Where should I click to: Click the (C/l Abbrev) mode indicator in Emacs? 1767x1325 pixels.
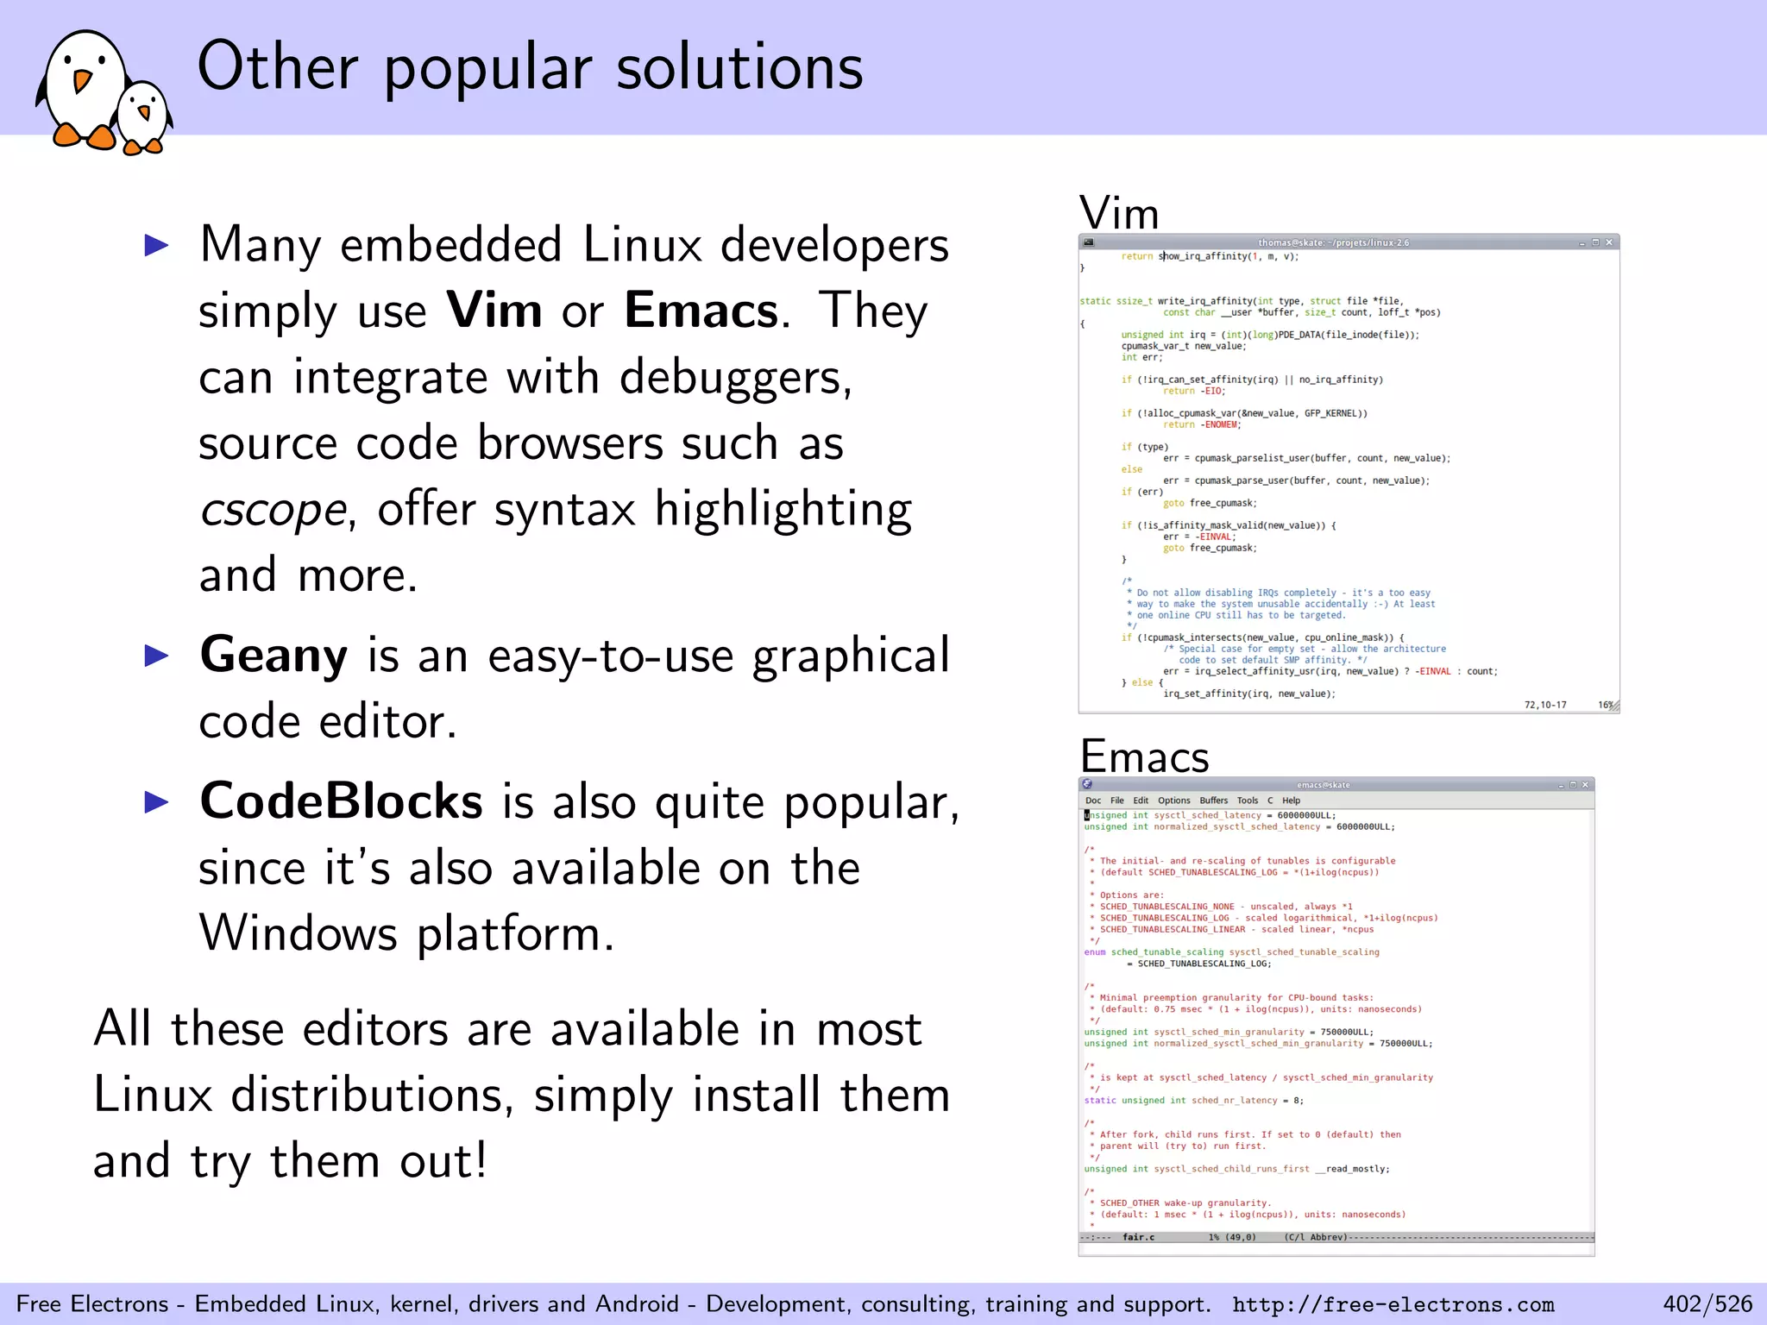(x=1316, y=1237)
